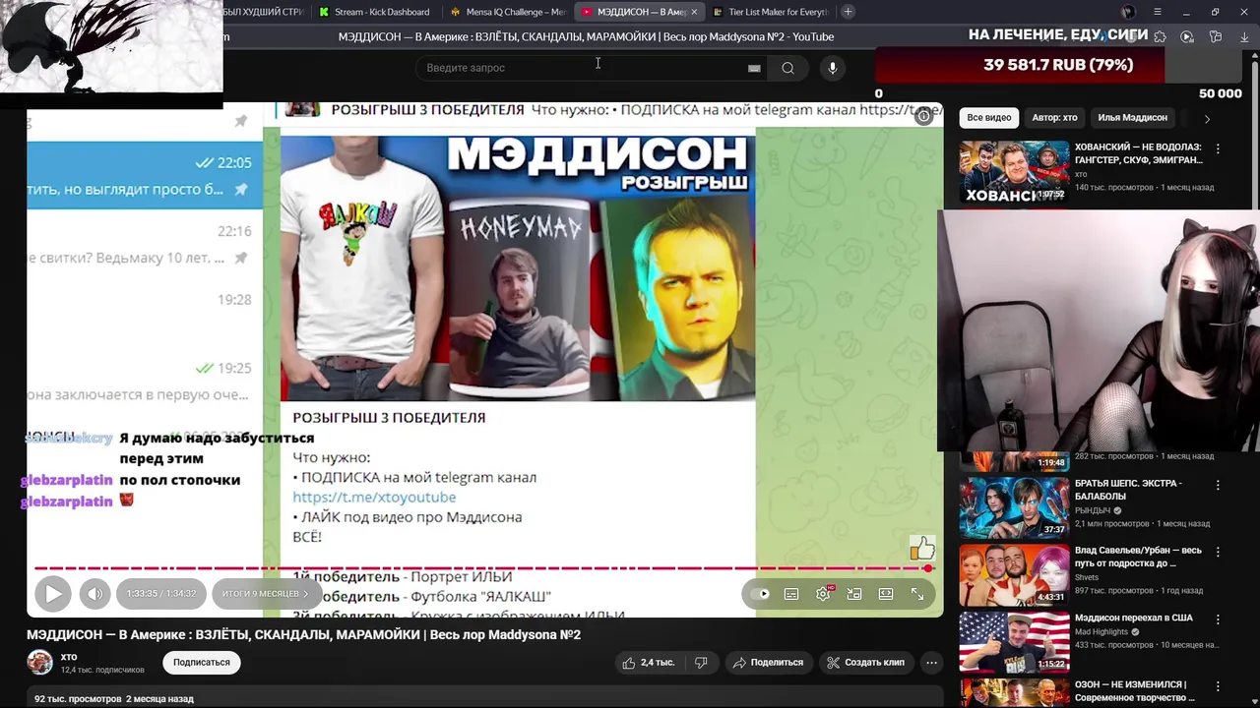Toggle autoplay switch in player

click(759, 594)
